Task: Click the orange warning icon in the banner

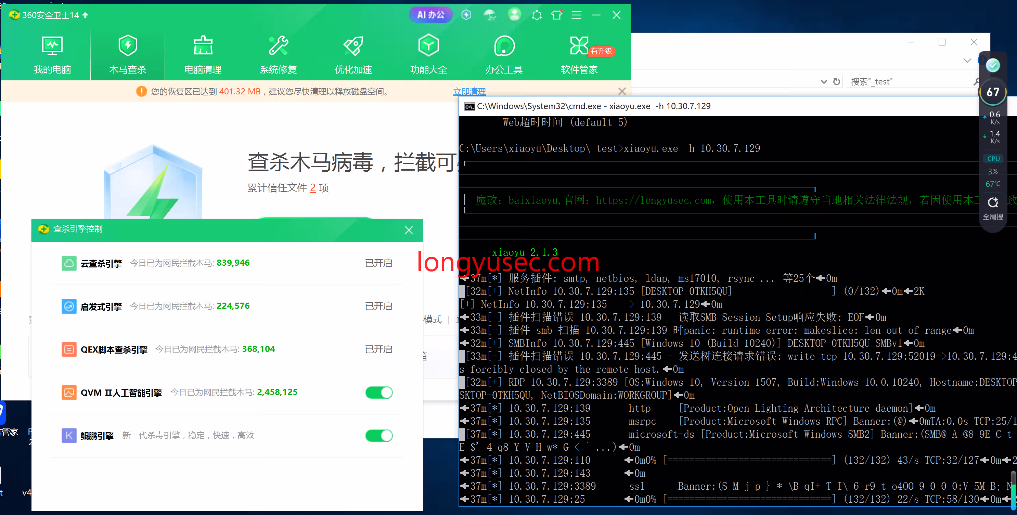Action: click(x=141, y=92)
